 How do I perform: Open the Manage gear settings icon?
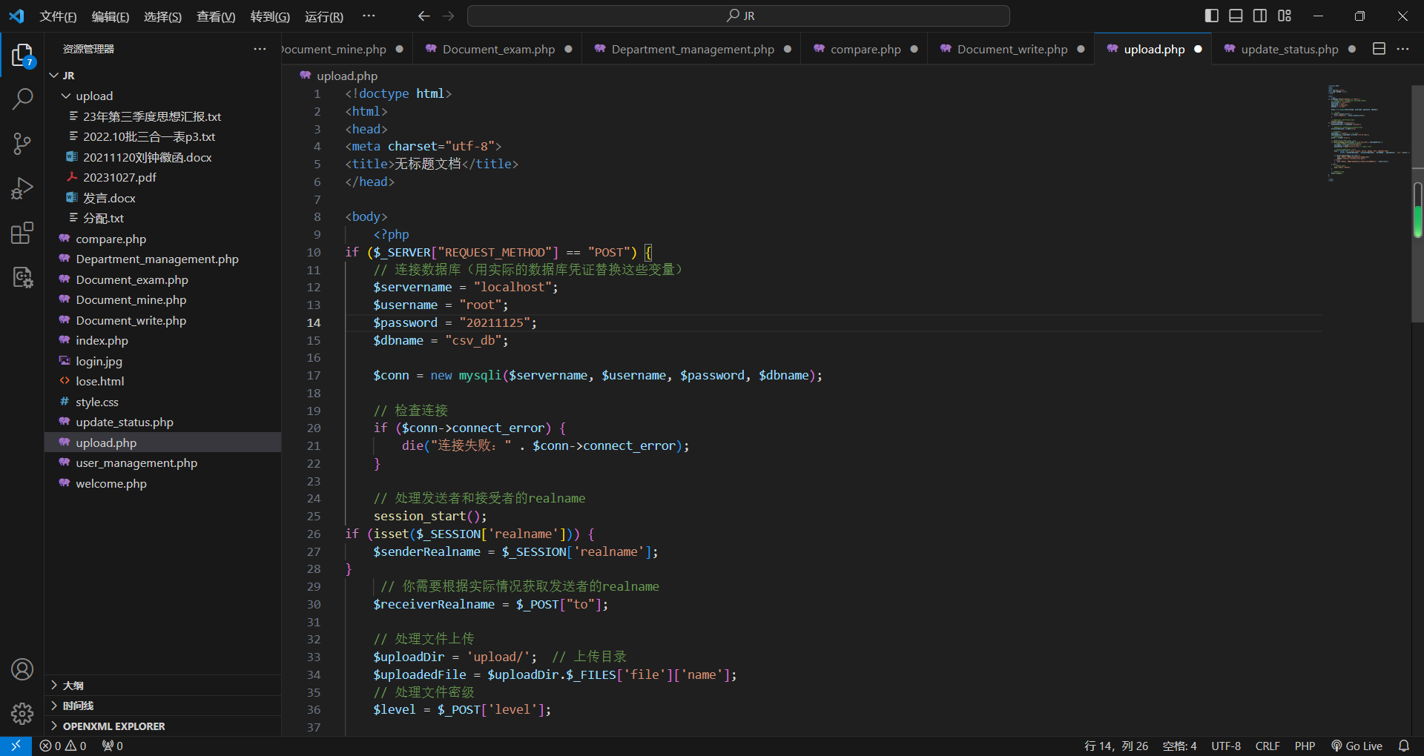22,713
